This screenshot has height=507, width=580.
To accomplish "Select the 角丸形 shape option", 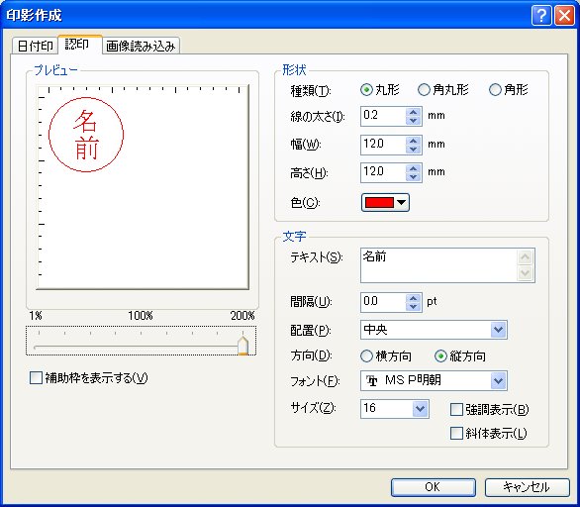I will [x=443, y=89].
